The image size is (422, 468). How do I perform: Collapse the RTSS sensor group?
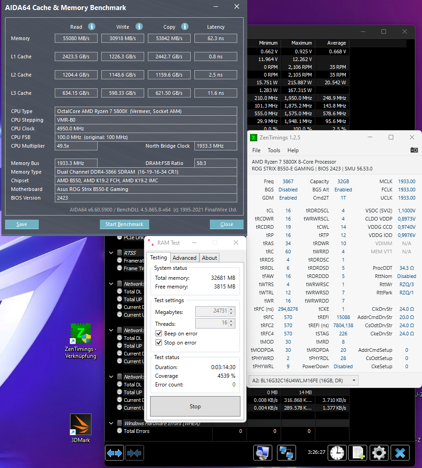pyautogui.click(x=111, y=253)
